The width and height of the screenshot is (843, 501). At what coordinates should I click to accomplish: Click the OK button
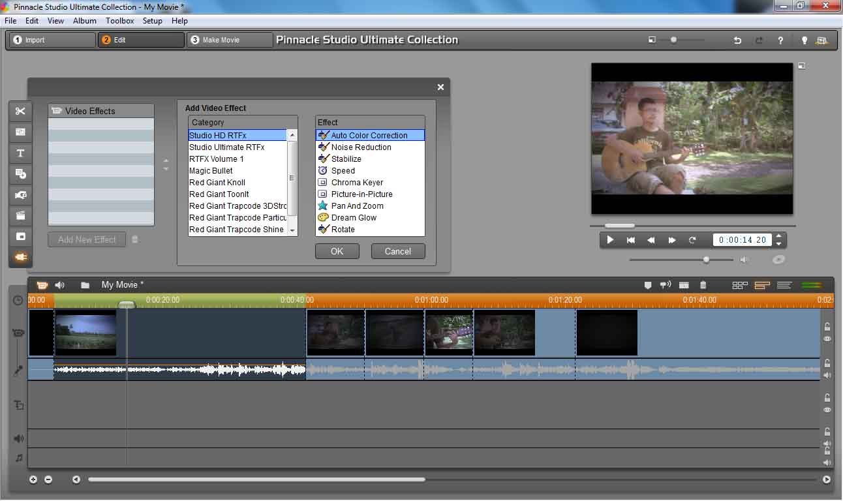337,251
